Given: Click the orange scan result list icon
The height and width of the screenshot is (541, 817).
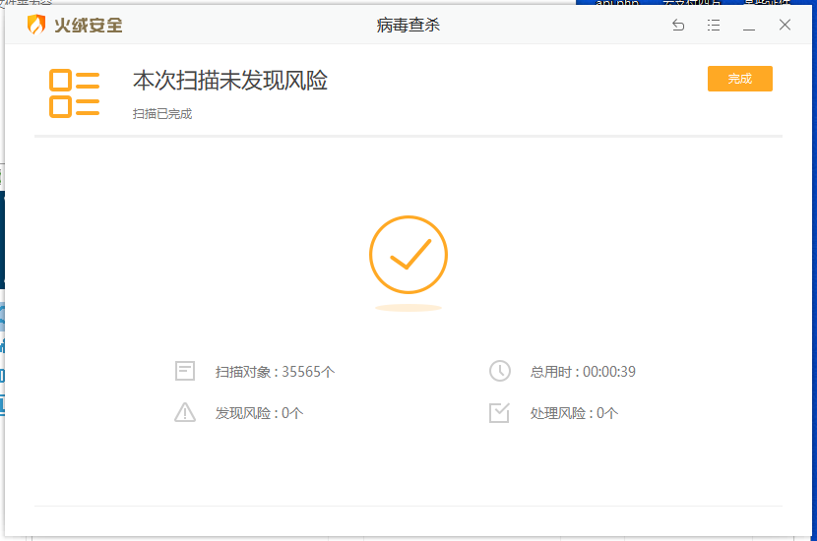Looking at the screenshot, I should (75, 93).
